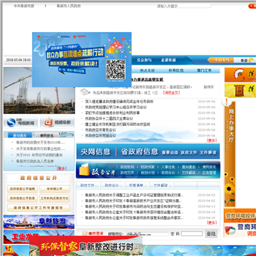Click 规划计划 in 政务公开 banner
The image size is (256, 256).
[148, 173]
